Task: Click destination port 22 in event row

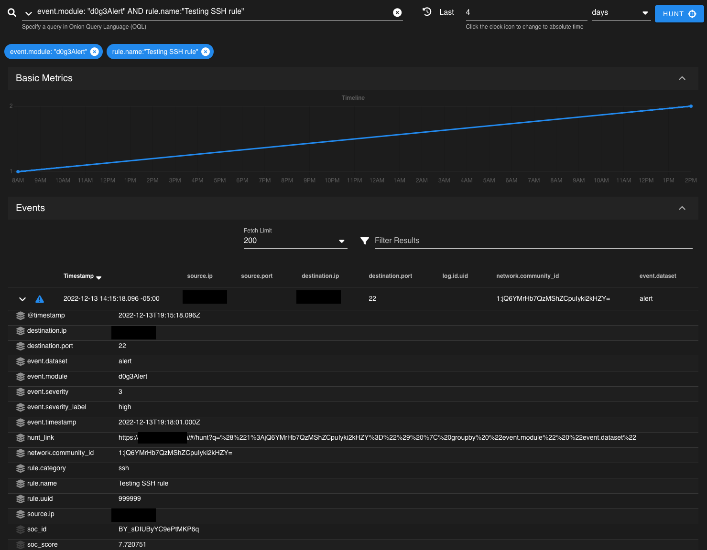Action: (372, 298)
